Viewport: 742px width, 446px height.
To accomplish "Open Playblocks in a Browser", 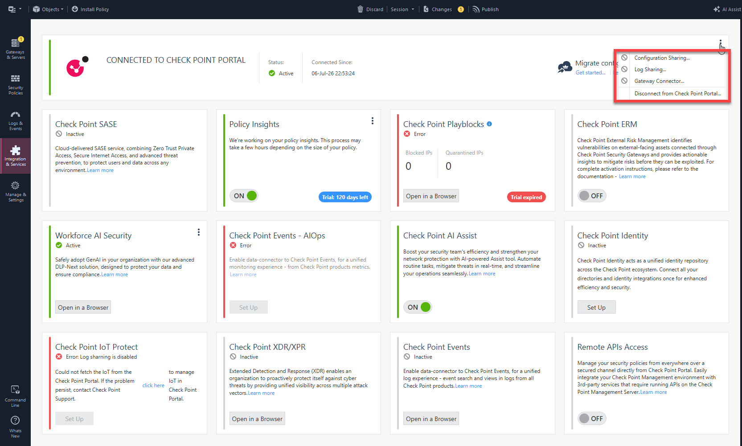I will (431, 196).
